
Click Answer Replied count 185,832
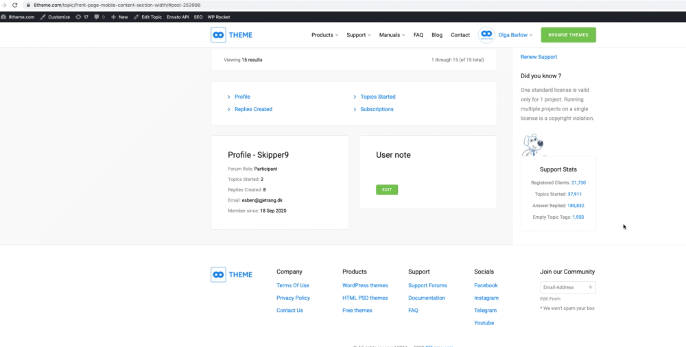pos(576,206)
